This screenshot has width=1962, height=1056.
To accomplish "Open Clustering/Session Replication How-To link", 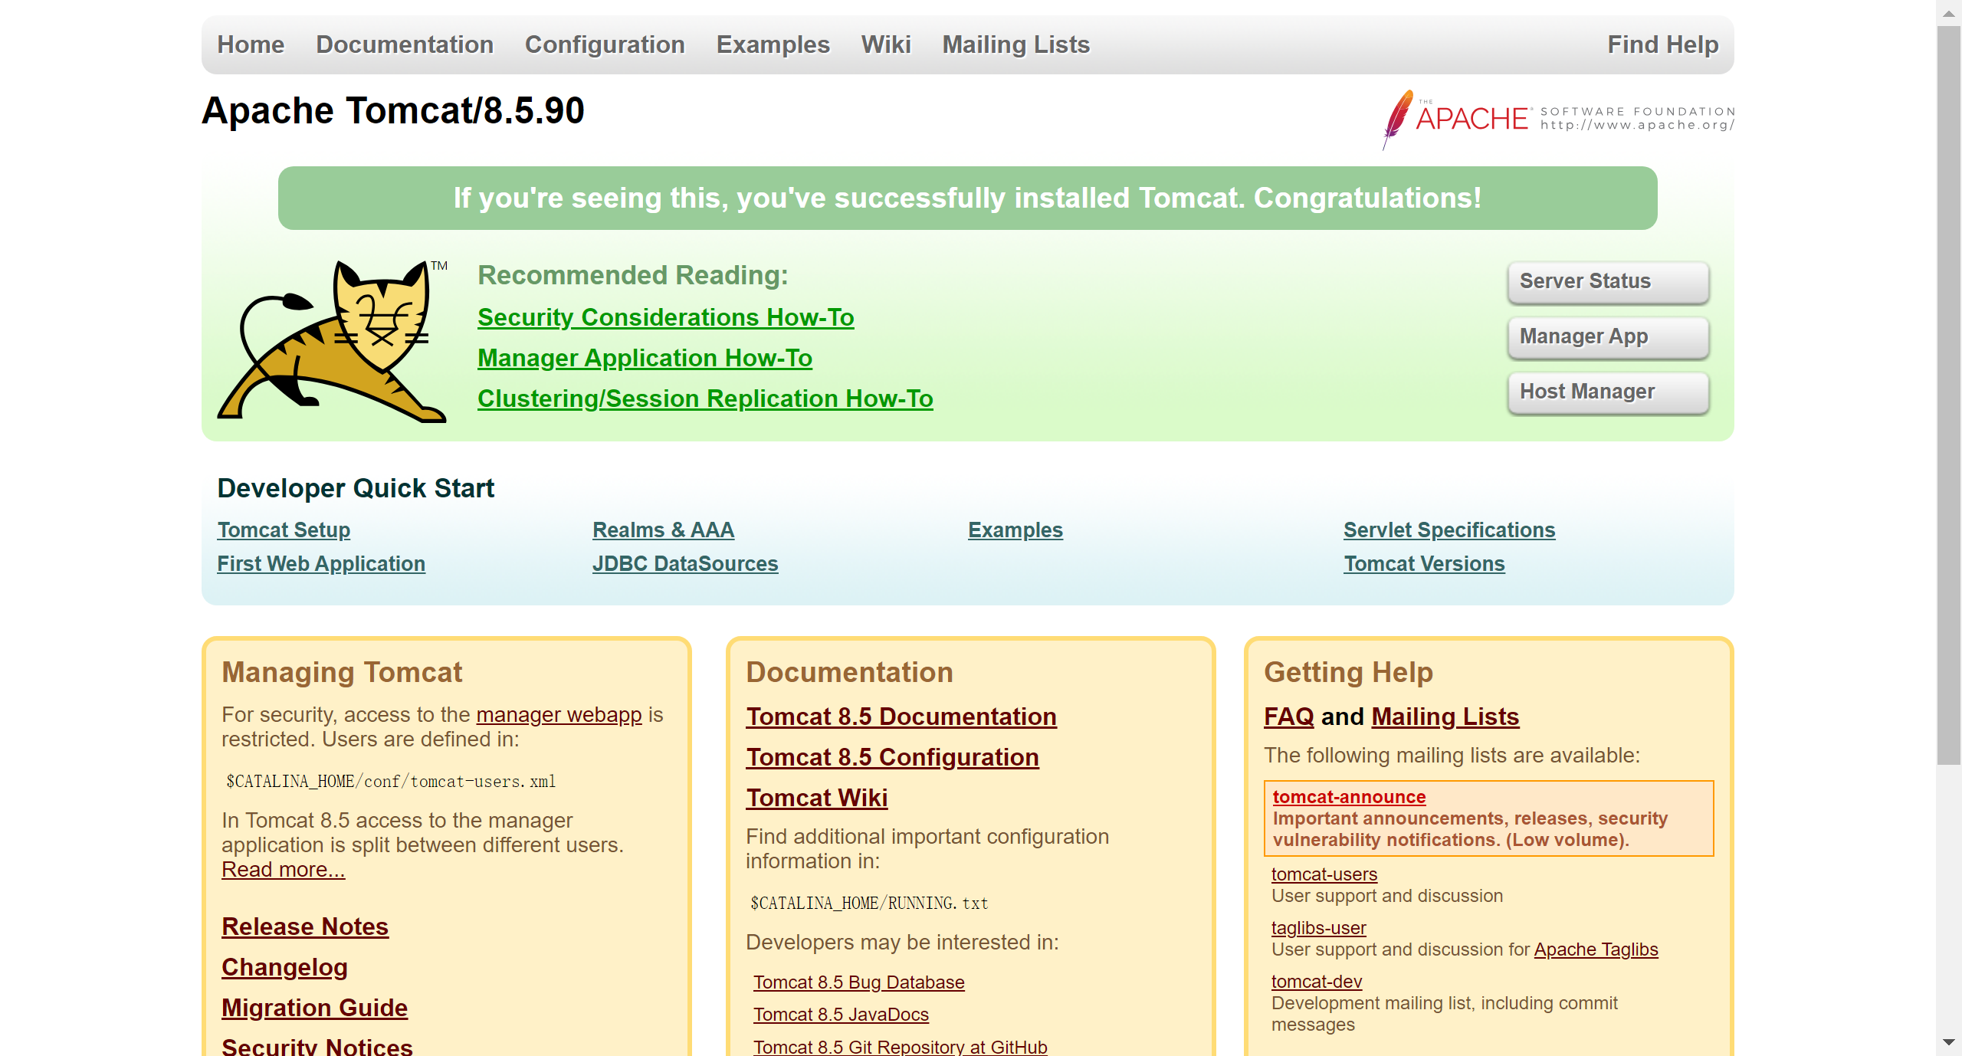I will tap(705, 398).
